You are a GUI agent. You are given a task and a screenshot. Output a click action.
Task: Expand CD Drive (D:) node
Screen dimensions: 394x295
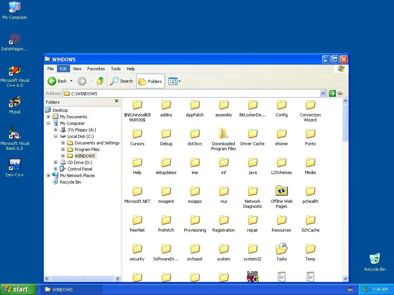[x=55, y=162]
